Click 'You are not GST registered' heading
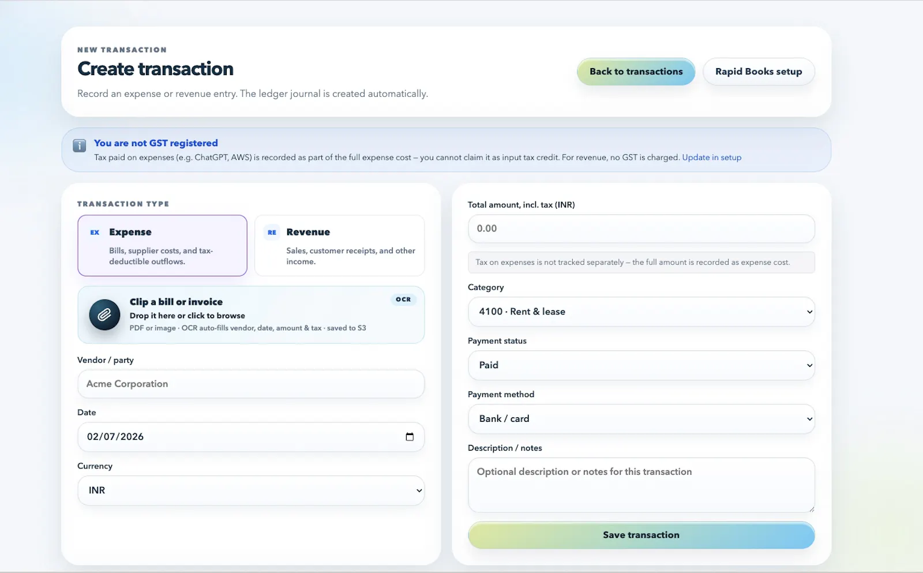923x573 pixels. pyautogui.click(x=156, y=143)
